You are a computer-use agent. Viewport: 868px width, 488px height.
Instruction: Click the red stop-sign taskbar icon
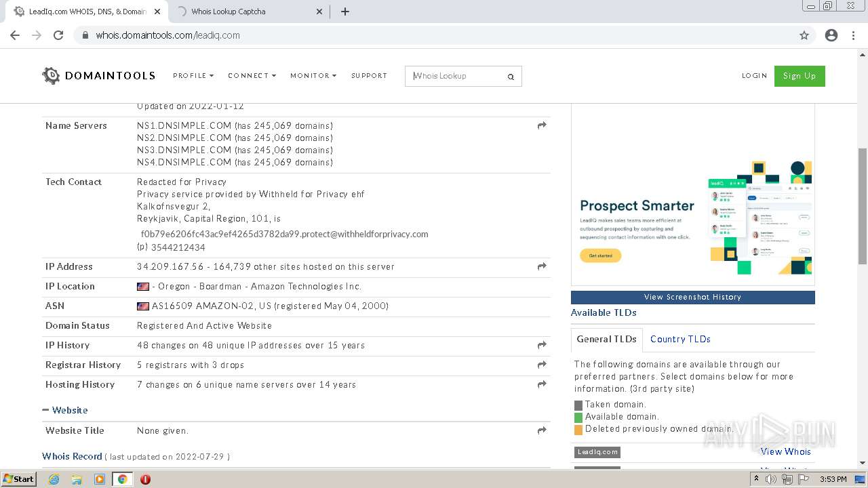tap(145, 479)
